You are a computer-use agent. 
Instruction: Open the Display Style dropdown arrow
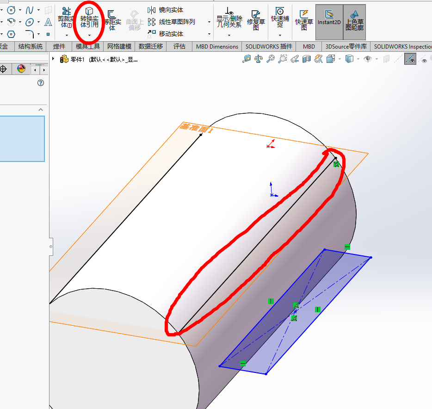pos(358,59)
